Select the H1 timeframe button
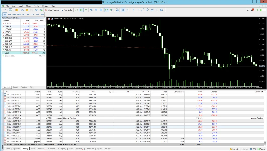This screenshot has width=267, height=151. 23,14
